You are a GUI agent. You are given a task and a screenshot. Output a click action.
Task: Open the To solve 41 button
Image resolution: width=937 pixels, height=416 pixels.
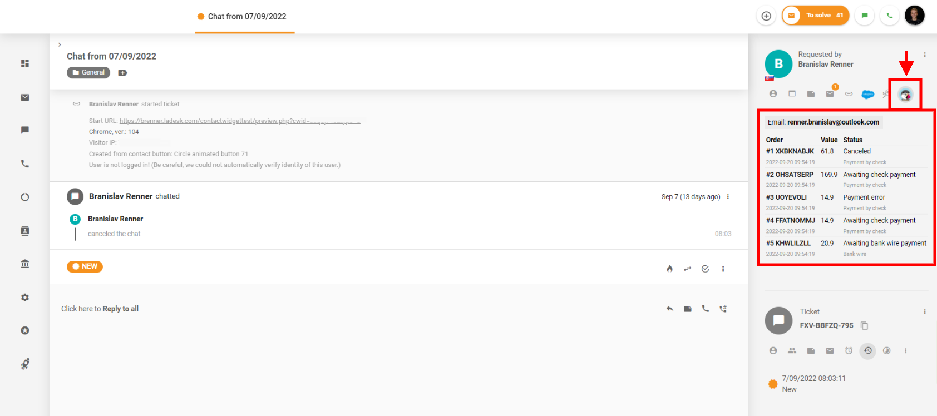point(816,16)
